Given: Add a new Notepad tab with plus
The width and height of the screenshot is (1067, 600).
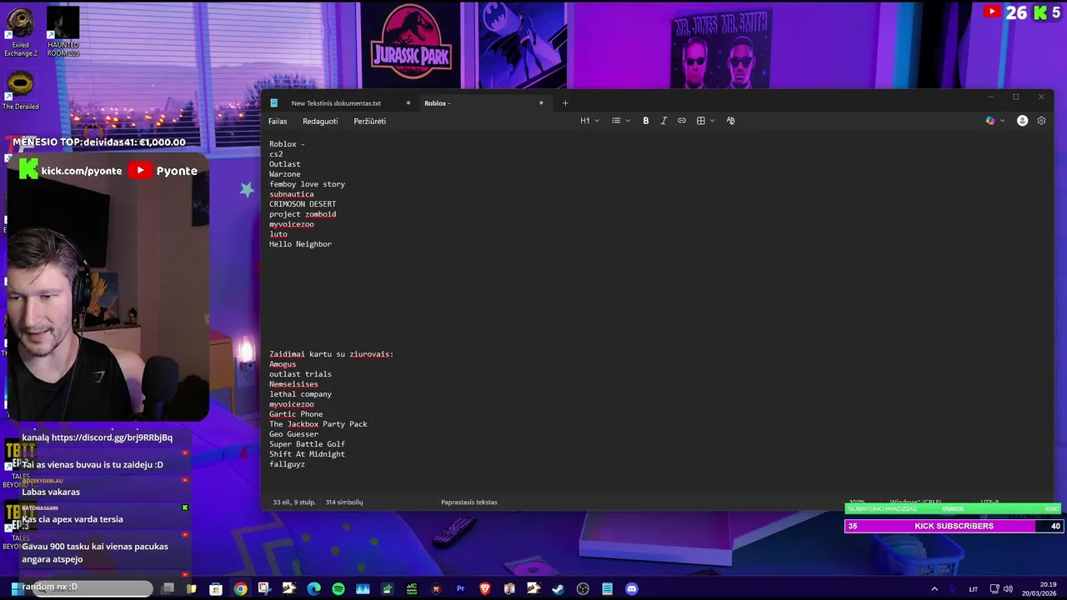Looking at the screenshot, I should [x=565, y=103].
